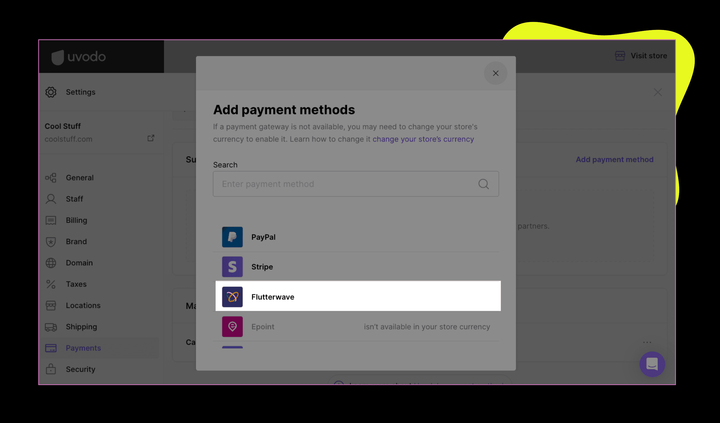Click the PayPal logo icon
Image resolution: width=720 pixels, height=423 pixels.
(x=232, y=237)
